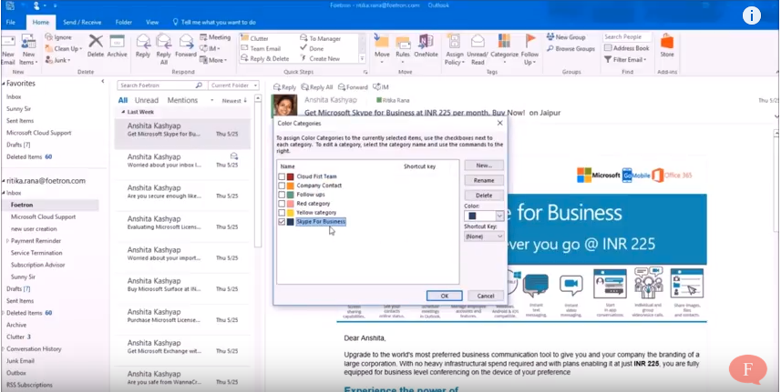Check the Cloud Fist Team checkbox

point(282,176)
